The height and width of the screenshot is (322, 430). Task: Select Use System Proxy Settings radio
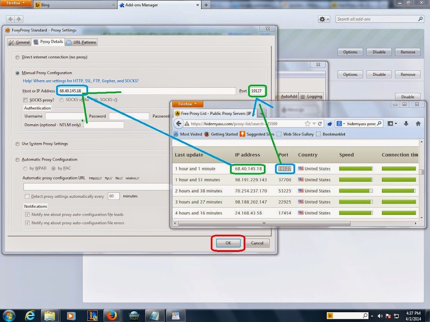pos(18,144)
